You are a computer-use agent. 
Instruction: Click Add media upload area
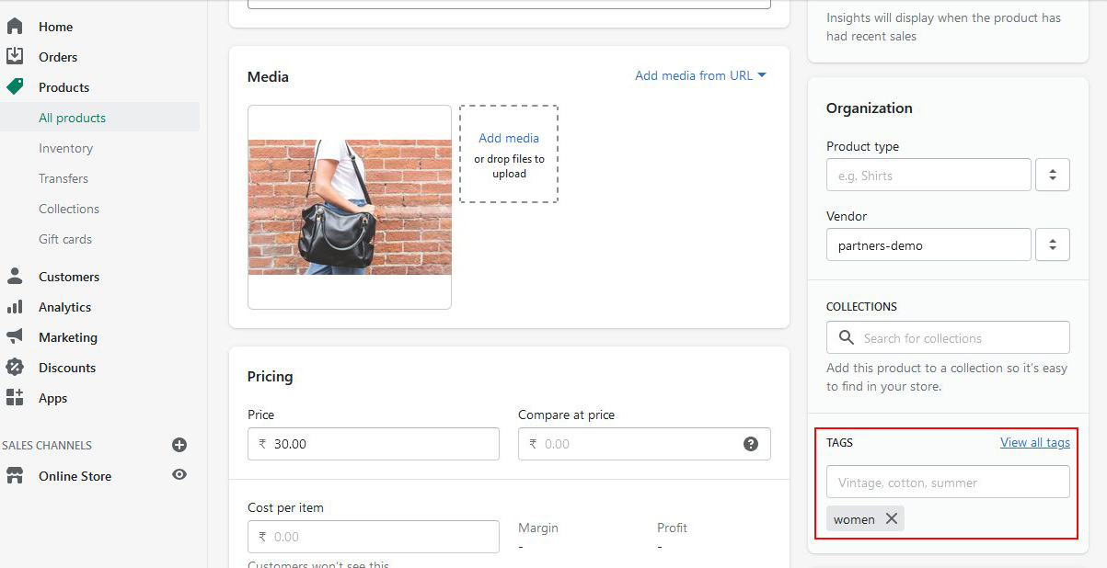click(509, 153)
